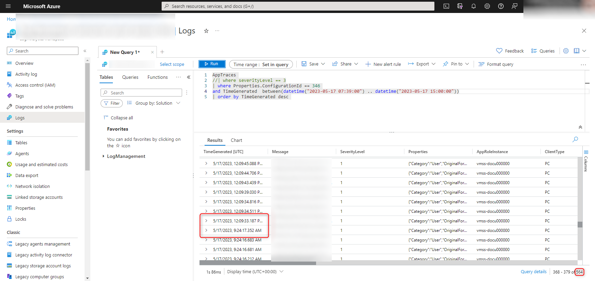Image resolution: width=595 pixels, height=281 pixels.
Task: Open the Queries gallery button
Action: click(543, 51)
